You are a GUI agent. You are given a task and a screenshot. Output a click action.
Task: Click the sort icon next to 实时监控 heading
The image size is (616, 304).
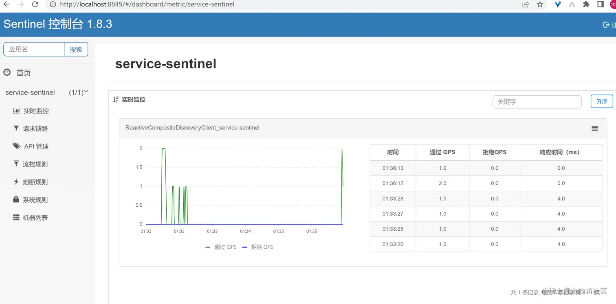116,100
